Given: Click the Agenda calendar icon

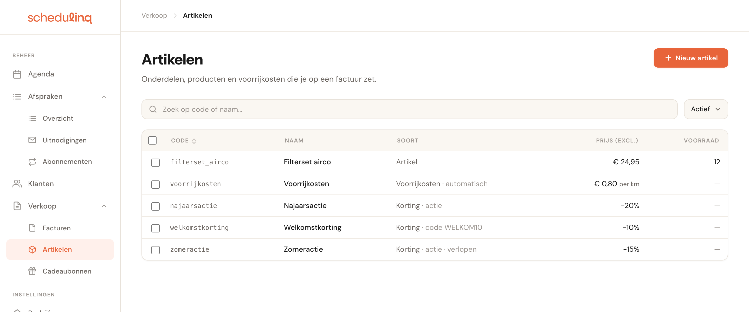Looking at the screenshot, I should point(17,74).
